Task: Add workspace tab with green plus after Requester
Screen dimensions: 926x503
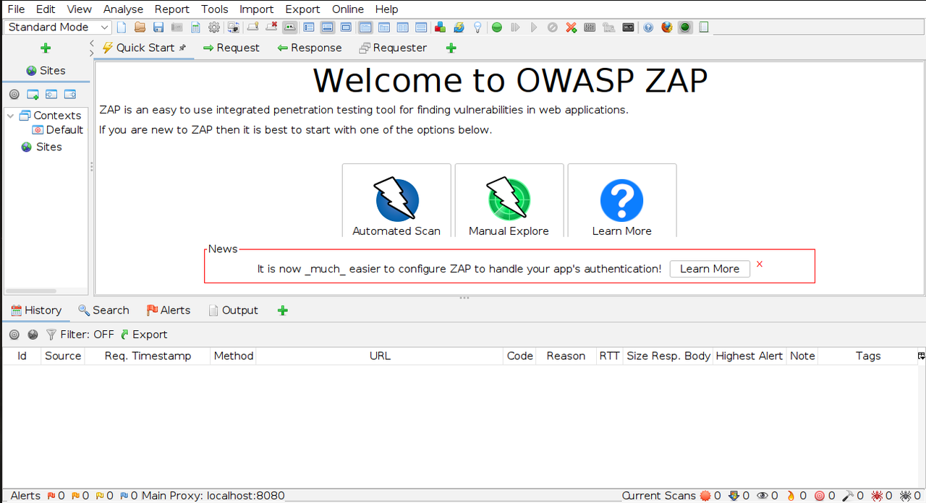Action: click(451, 48)
